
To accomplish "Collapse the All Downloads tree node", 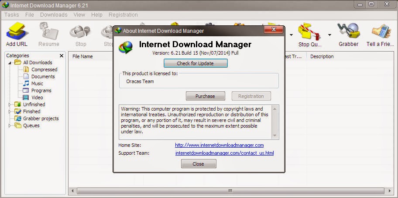I will click(10, 63).
